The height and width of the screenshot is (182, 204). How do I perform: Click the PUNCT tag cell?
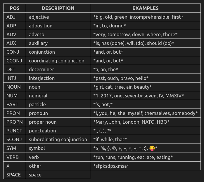pos(14,131)
